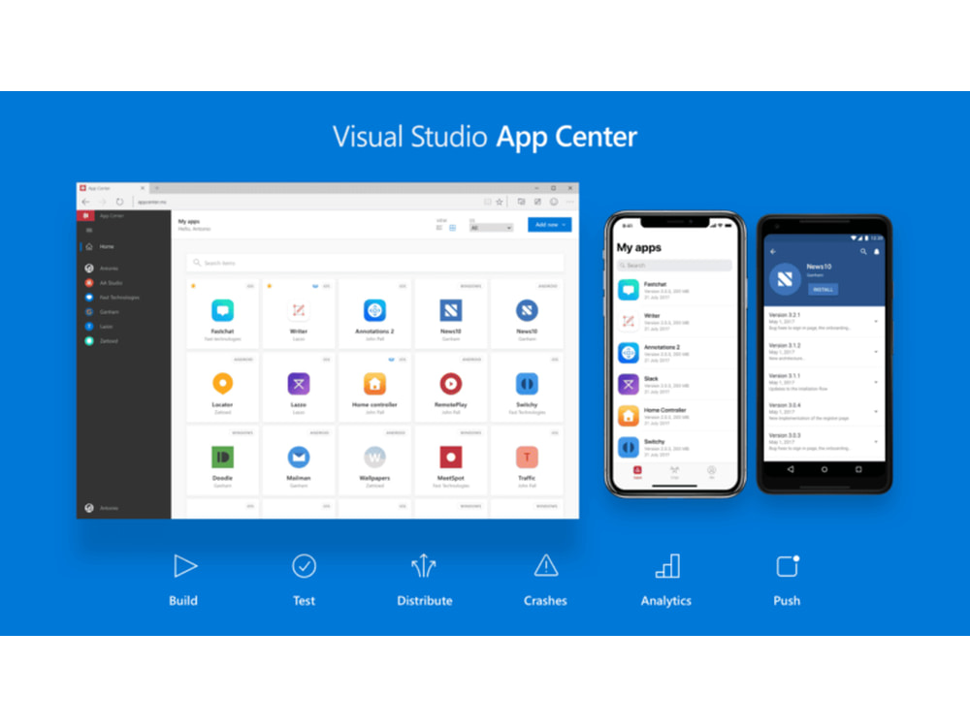Viewport: 970px width, 727px height.
Task: Open a new browser tab with plus
Action: 157,188
